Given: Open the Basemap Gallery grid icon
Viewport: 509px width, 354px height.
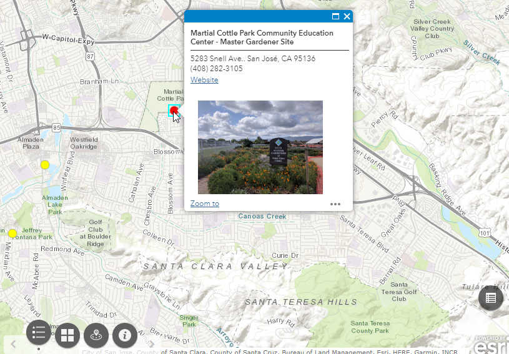Looking at the screenshot, I should (67, 335).
